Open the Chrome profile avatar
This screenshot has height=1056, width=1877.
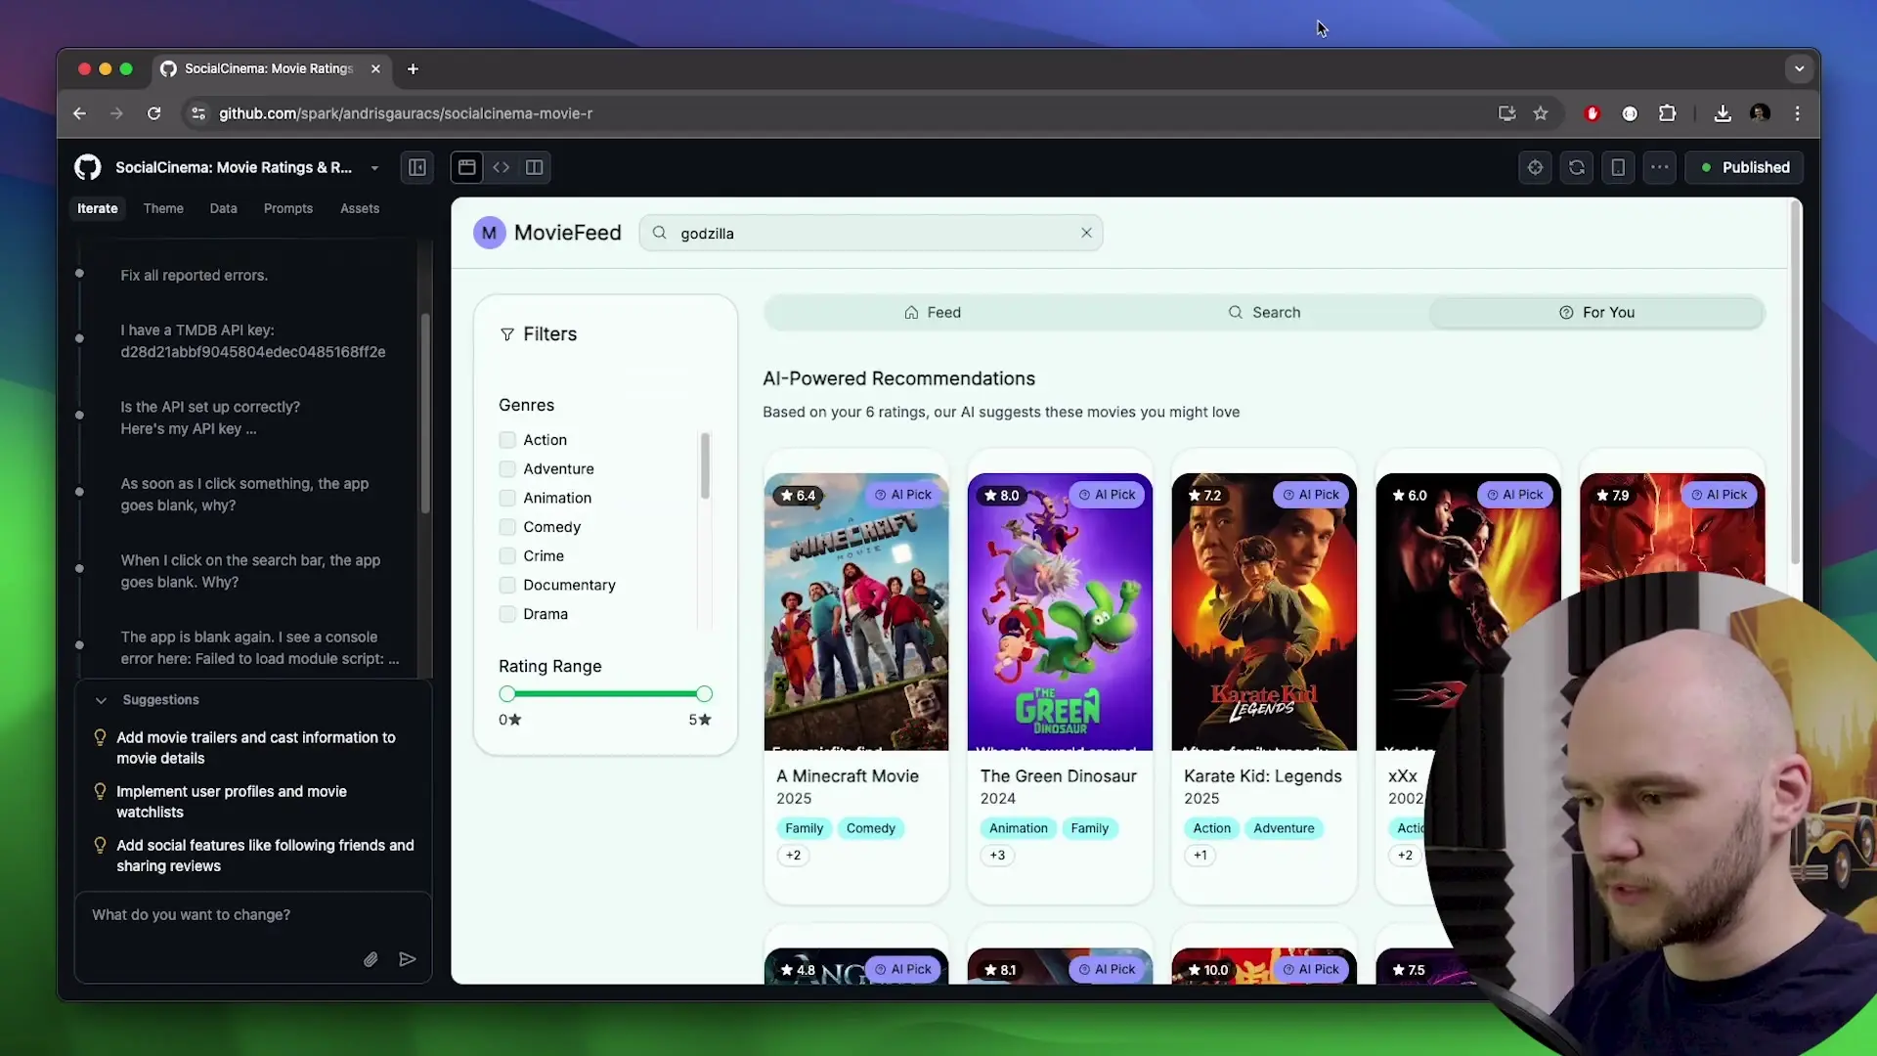[1760, 113]
